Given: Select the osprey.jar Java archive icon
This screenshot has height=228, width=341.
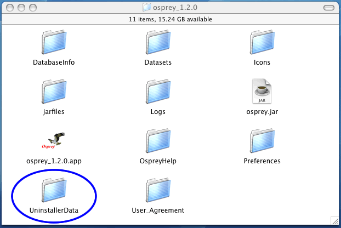Looking at the screenshot, I should 262,91.
